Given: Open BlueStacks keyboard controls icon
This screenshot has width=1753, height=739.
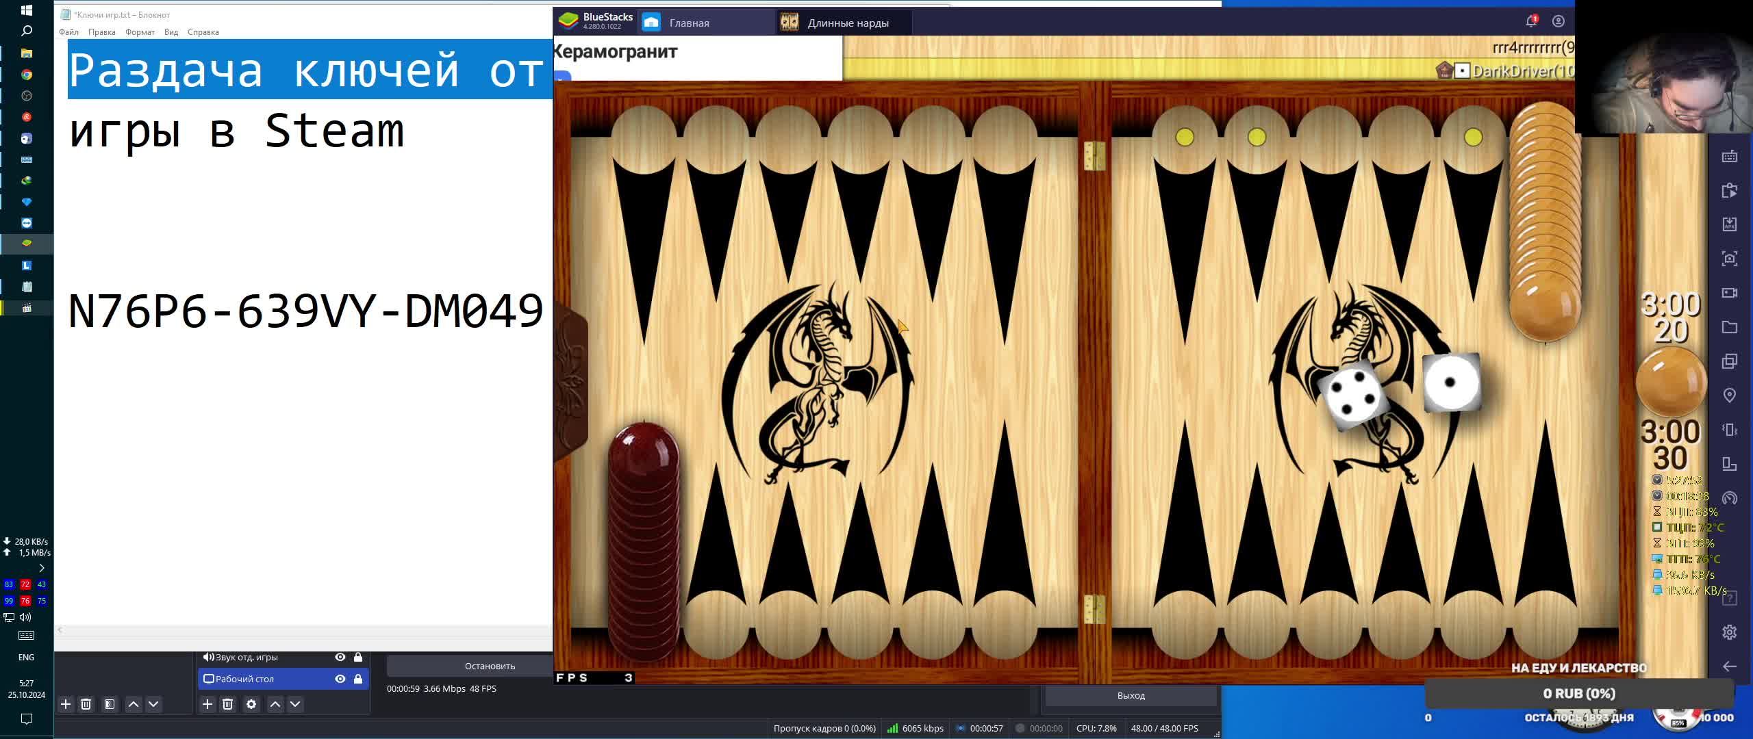Looking at the screenshot, I should tap(1729, 157).
